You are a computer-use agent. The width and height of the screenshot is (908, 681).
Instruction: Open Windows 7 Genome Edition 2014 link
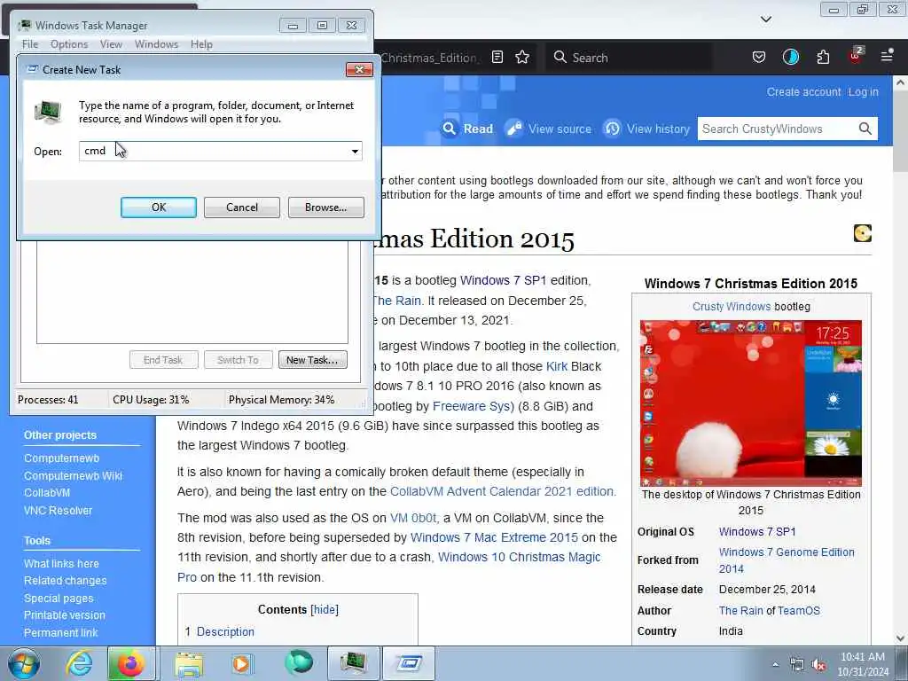click(787, 560)
